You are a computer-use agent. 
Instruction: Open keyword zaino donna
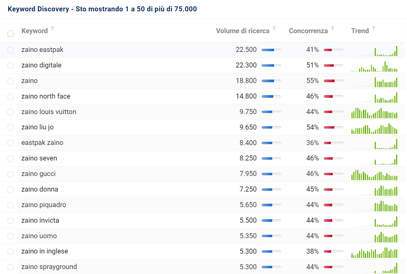pyautogui.click(x=40, y=189)
